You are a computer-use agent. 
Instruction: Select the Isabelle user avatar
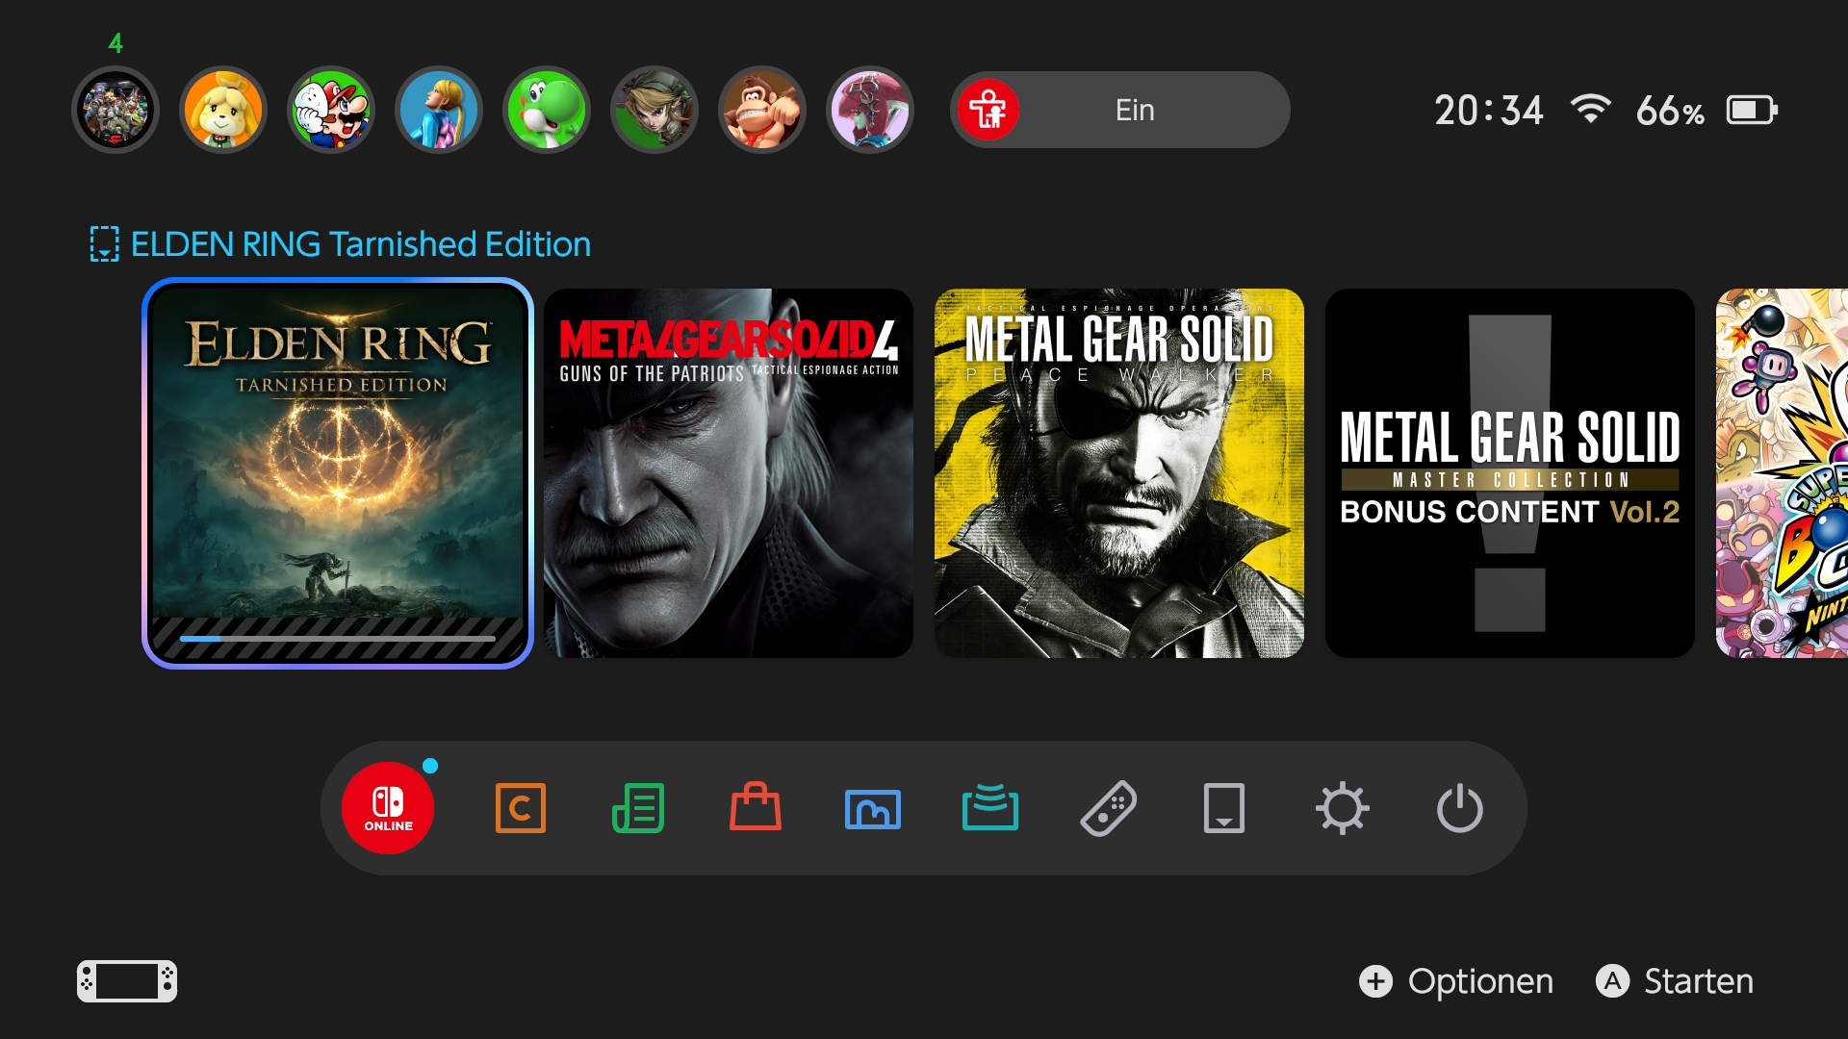[x=223, y=110]
